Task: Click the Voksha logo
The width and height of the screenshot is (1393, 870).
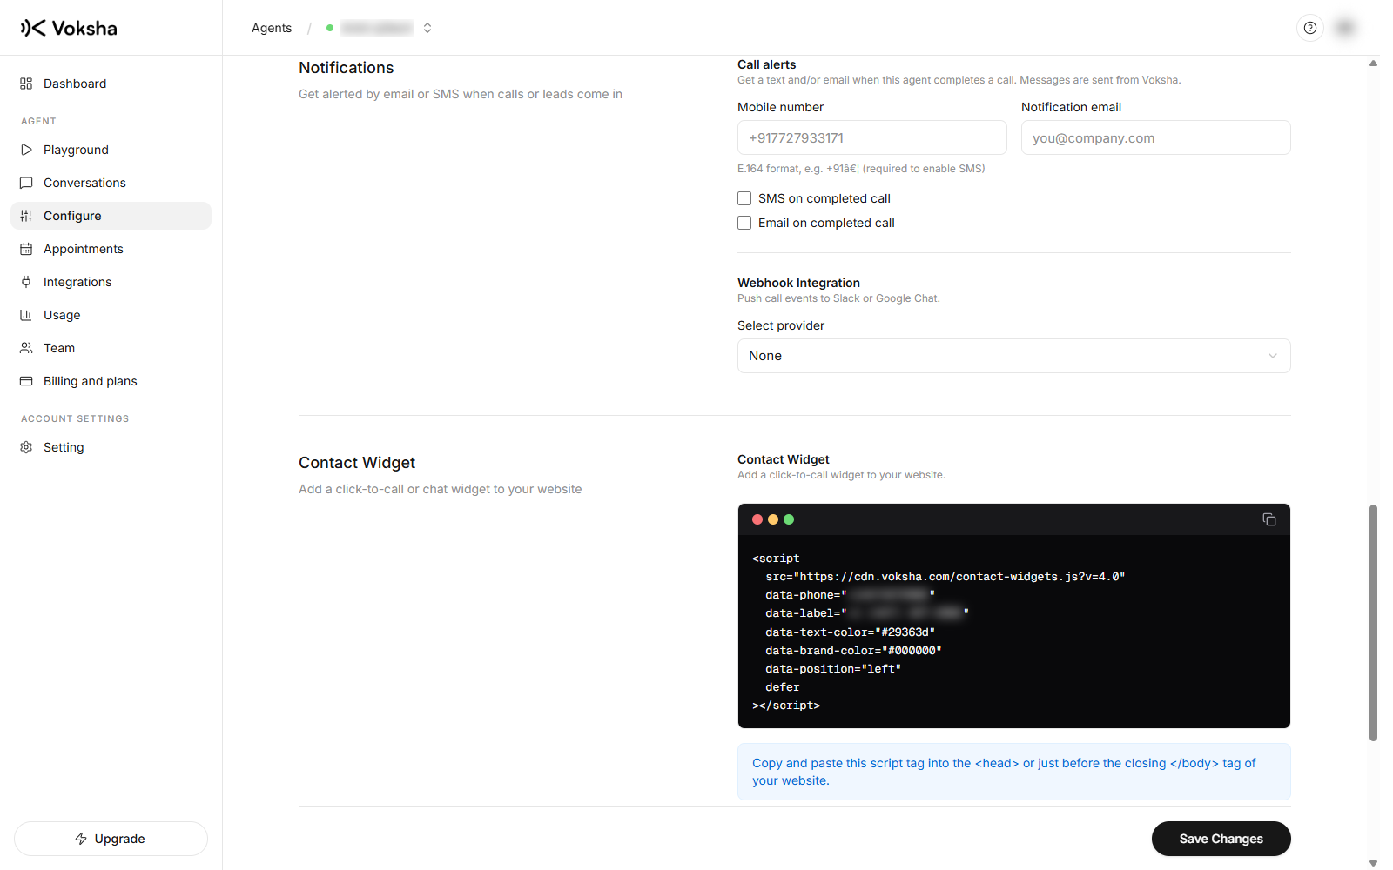Action: coord(69,28)
